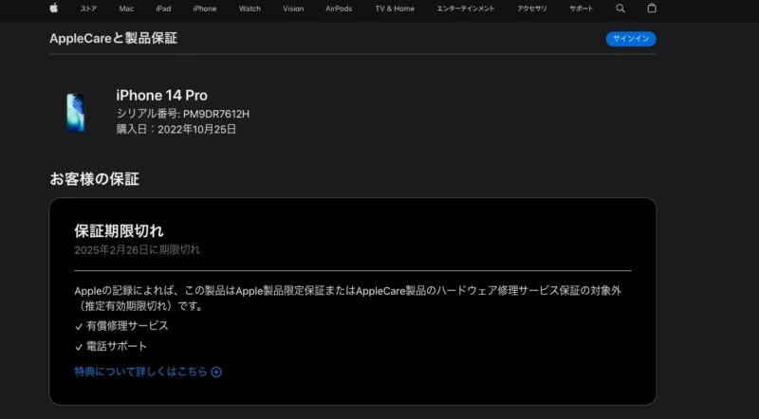The image size is (759, 419).
Task: Open the search magnifier icon
Action: pyautogui.click(x=620, y=9)
